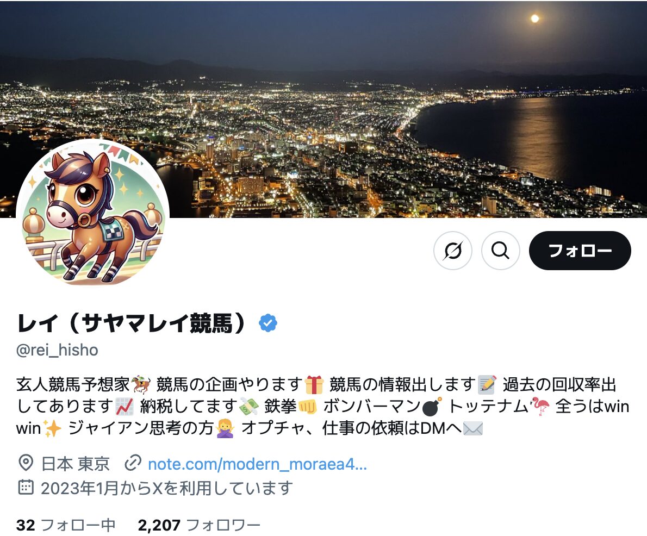Open the note.com/modern_moraea4 link
The height and width of the screenshot is (536, 647).
tap(257, 464)
